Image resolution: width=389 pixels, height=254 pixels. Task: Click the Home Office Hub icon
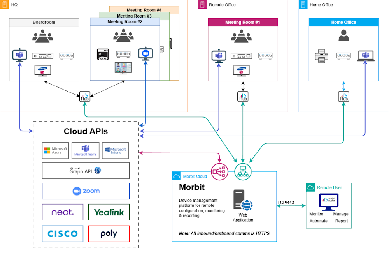(343, 97)
